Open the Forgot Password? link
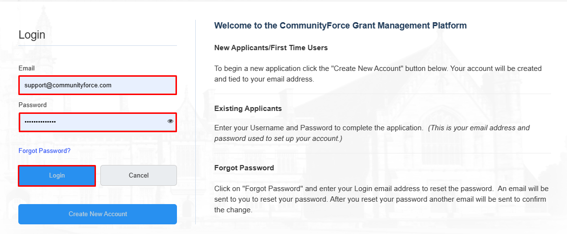This screenshot has width=567, height=234. pos(44,151)
